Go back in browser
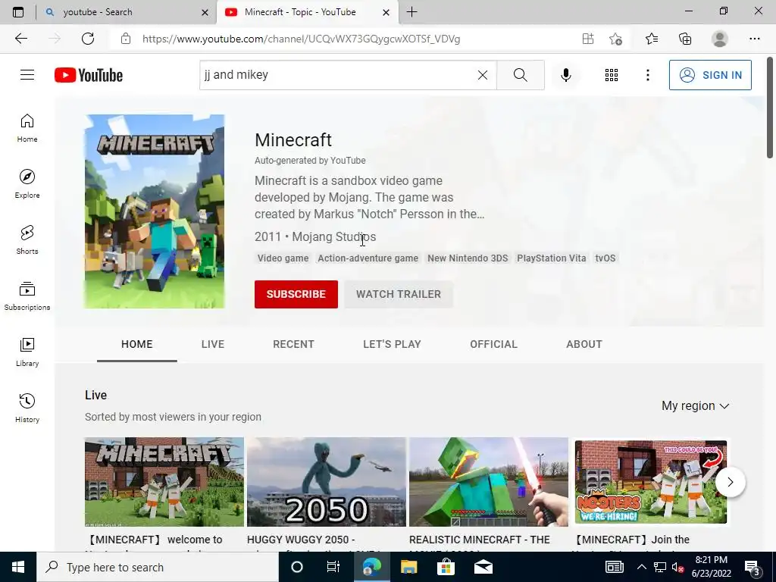The image size is (776, 582). (x=20, y=39)
